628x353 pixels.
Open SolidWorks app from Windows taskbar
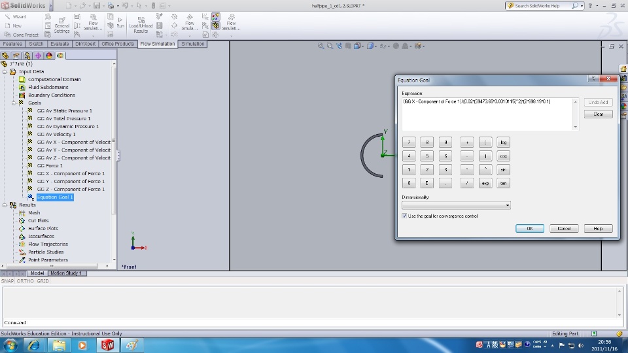tap(107, 345)
